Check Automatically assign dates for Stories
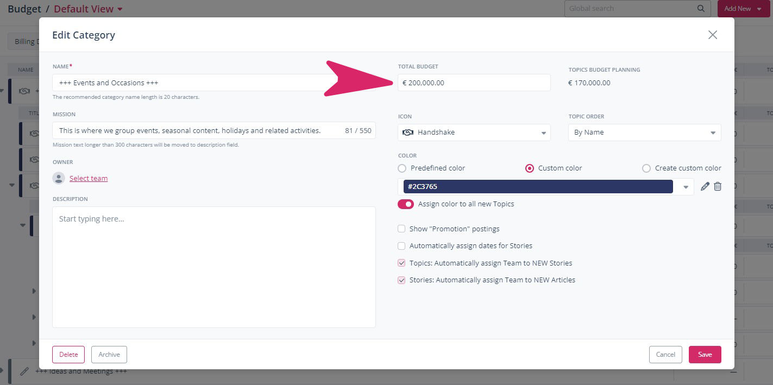The height and width of the screenshot is (385, 773). click(402, 246)
